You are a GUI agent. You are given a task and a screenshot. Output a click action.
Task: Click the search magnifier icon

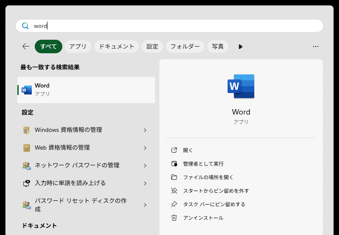[x=25, y=26]
